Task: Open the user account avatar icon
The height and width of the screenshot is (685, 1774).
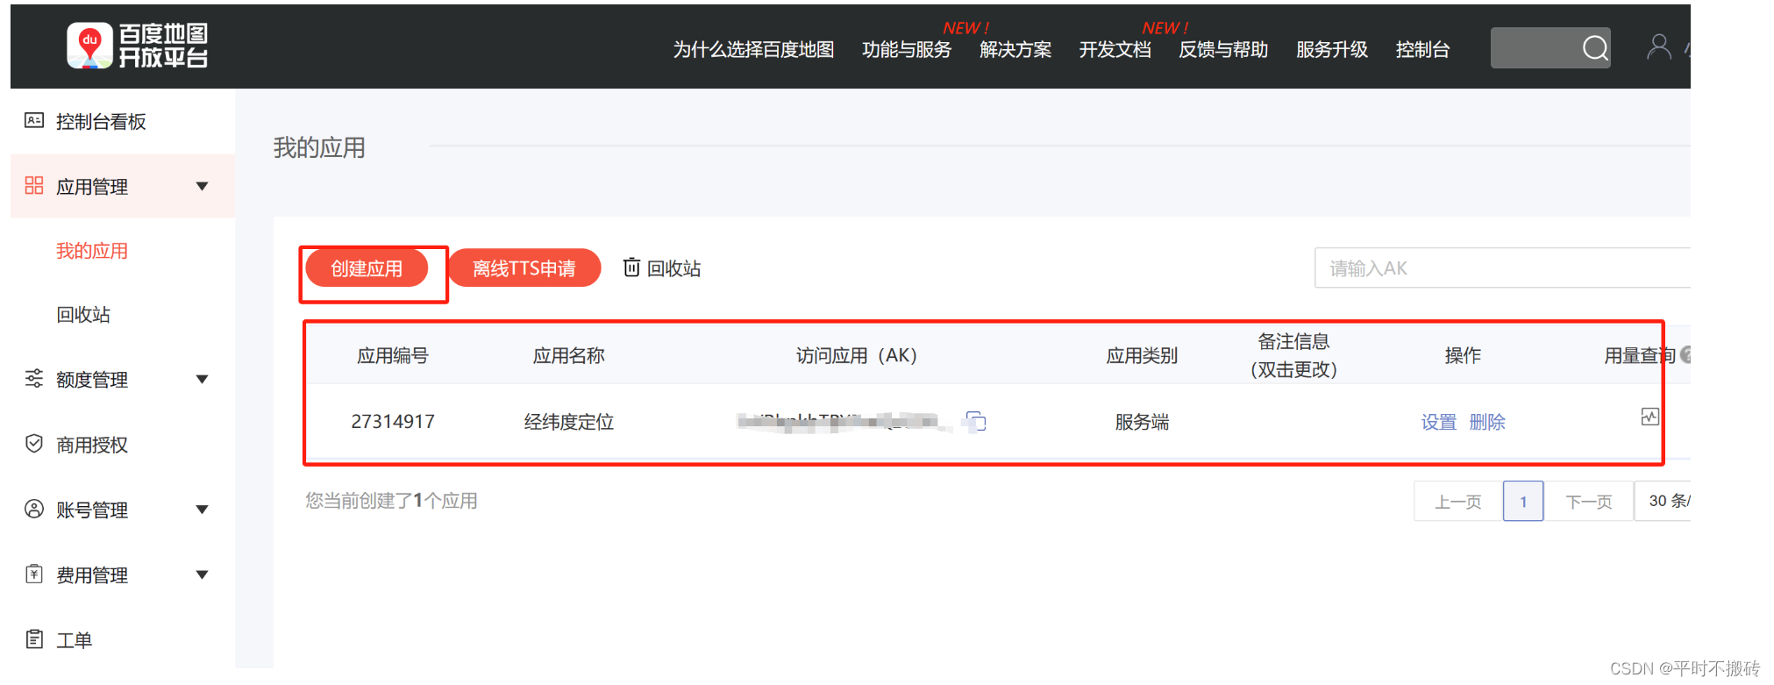Action: click(1658, 47)
